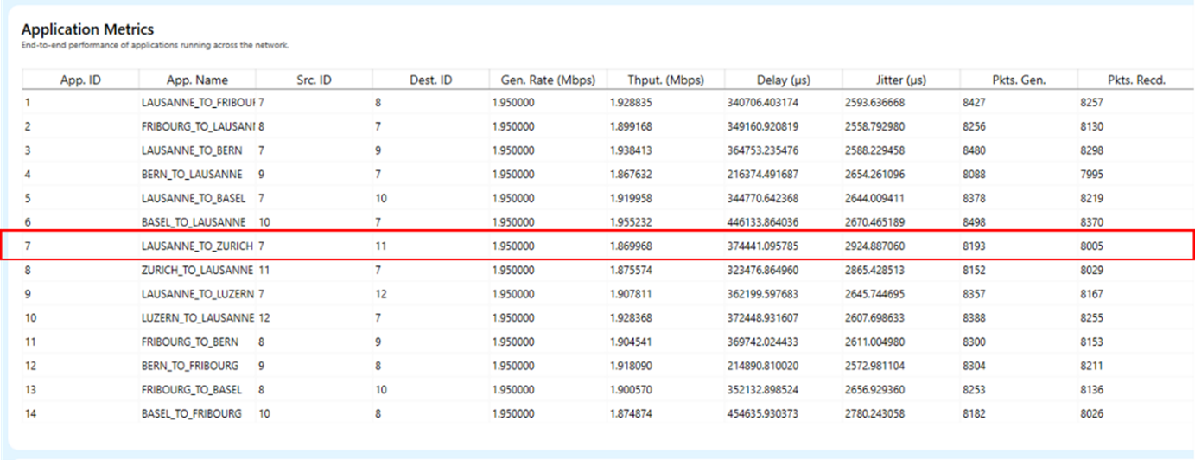
Task: Sort by App. Name column header
Action: (x=197, y=80)
